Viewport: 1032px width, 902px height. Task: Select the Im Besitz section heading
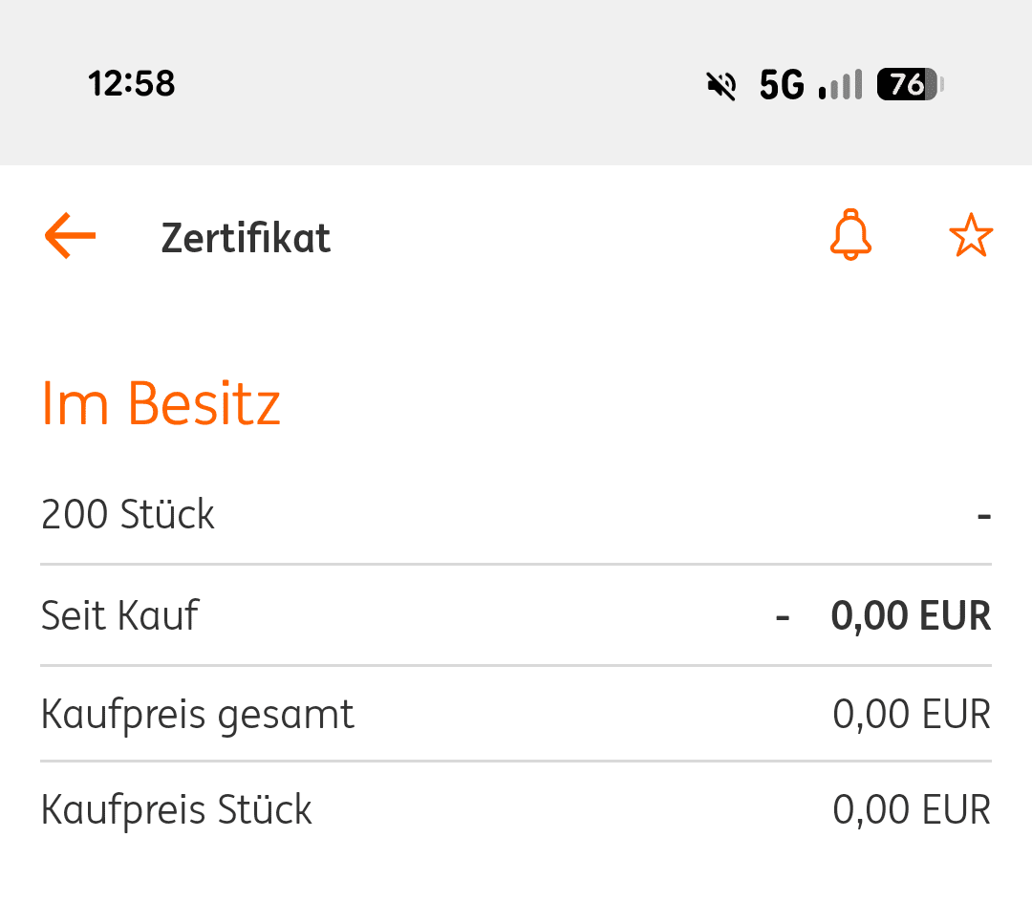161,403
